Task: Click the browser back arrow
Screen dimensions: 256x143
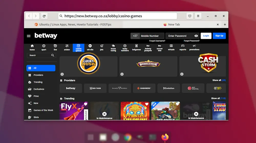Action: (29, 16)
